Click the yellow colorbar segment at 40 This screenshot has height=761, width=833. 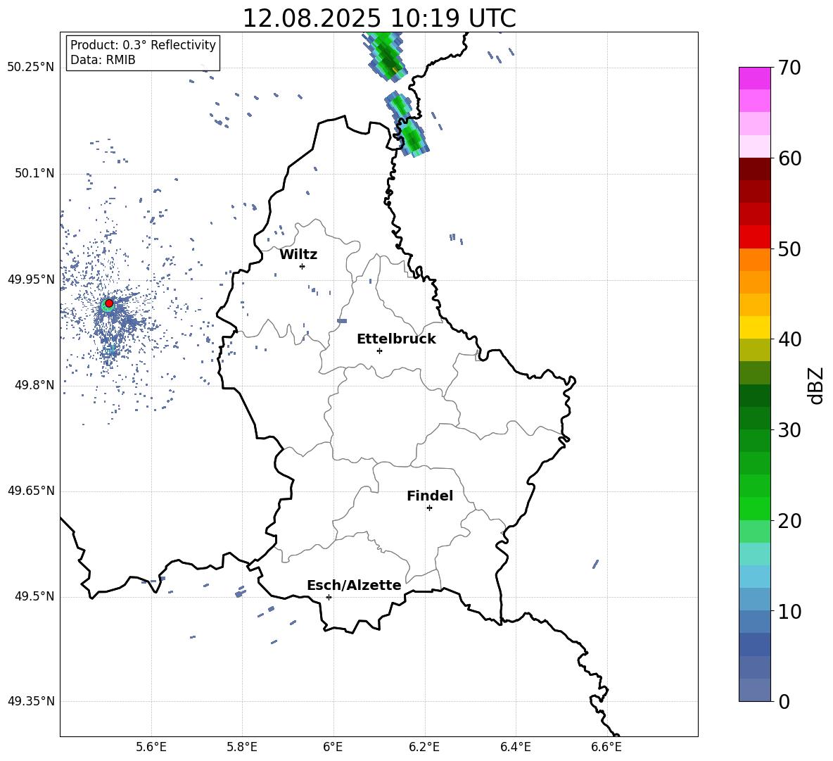pos(755,327)
